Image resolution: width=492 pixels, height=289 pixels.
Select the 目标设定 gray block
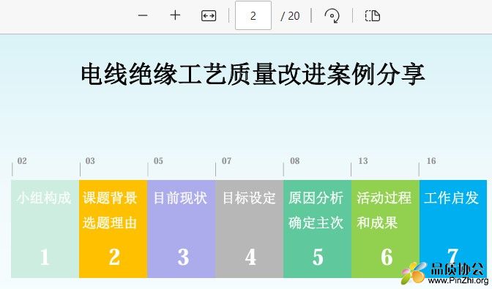[250, 229]
